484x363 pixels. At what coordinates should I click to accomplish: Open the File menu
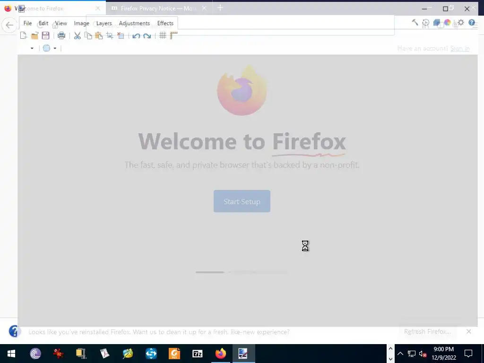(x=27, y=23)
